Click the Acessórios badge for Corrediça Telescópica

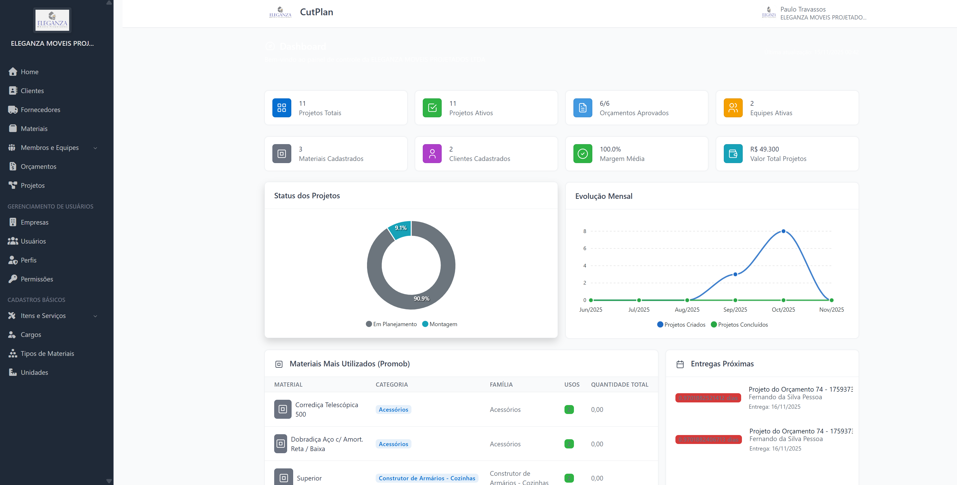point(393,410)
